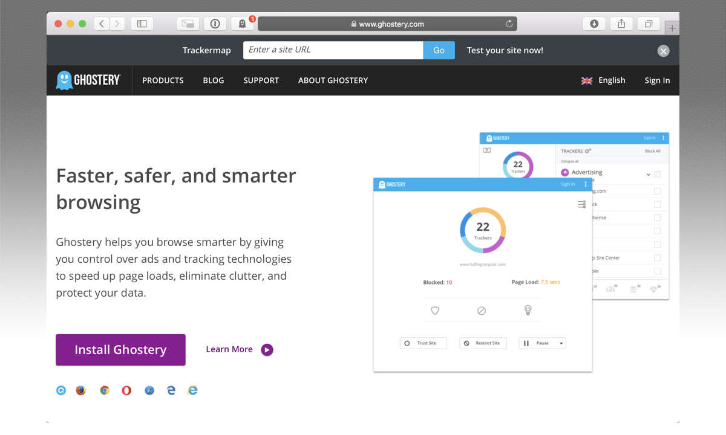726x435 pixels.
Task: Open the gear settings next to TRACKERS
Action: [x=587, y=151]
